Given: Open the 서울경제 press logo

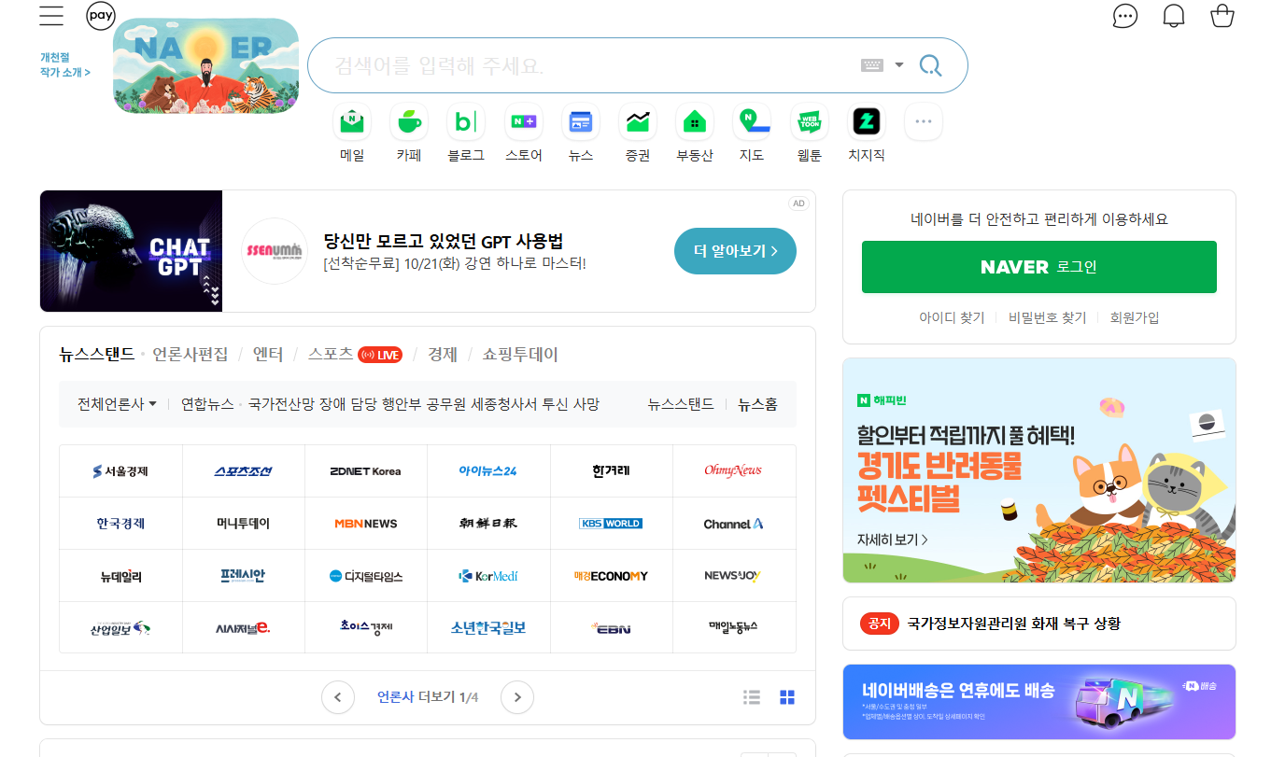Looking at the screenshot, I should [120, 471].
